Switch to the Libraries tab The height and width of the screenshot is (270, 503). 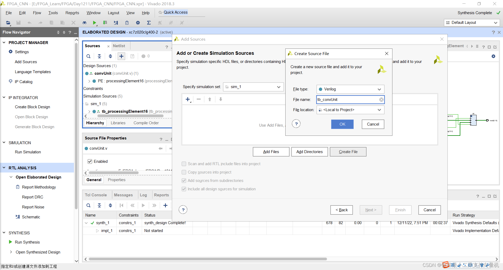(118, 123)
